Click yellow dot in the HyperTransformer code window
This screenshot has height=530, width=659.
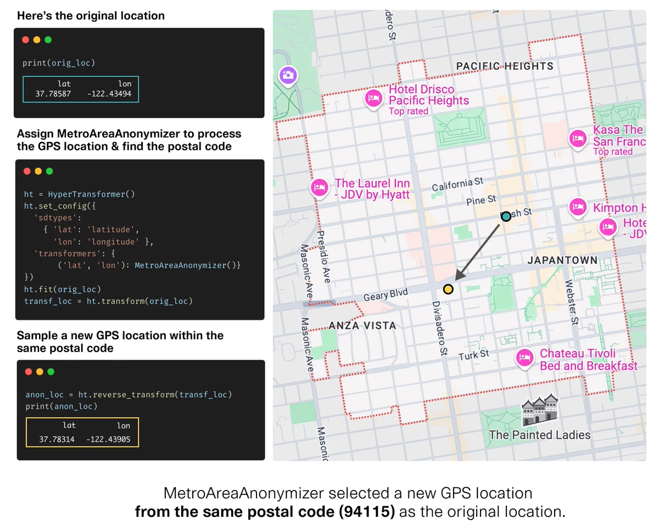38,171
